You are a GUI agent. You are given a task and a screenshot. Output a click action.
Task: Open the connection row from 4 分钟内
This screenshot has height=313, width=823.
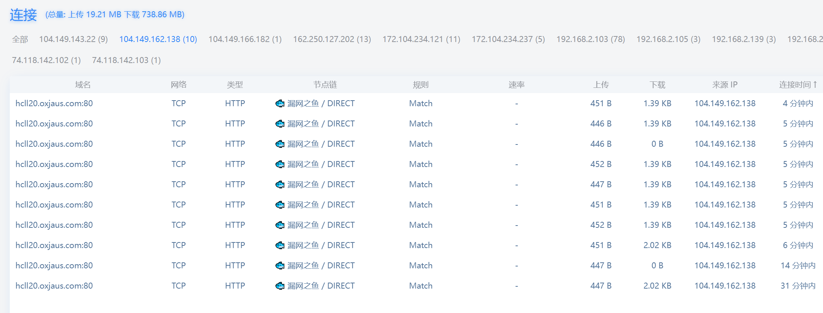click(416, 104)
